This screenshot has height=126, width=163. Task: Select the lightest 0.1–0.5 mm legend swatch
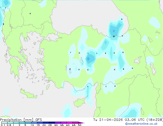(x=4, y=123)
